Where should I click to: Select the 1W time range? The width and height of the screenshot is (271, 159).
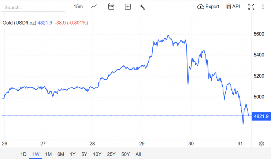[36, 154]
